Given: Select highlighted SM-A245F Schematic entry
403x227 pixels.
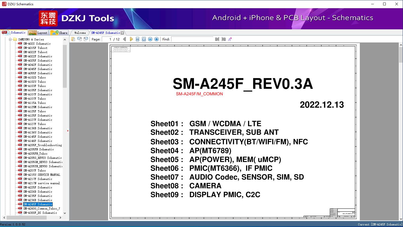Looking at the screenshot, I should 38,204.
